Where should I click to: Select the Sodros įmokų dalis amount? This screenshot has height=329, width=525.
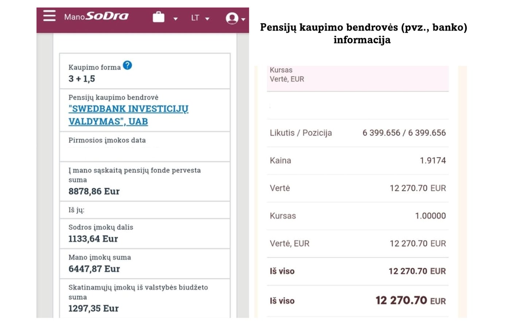click(x=93, y=239)
